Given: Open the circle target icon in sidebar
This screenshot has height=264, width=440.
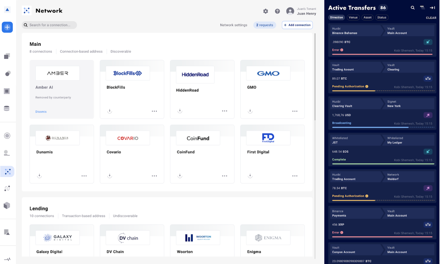Looking at the screenshot, I should click(x=7, y=136).
